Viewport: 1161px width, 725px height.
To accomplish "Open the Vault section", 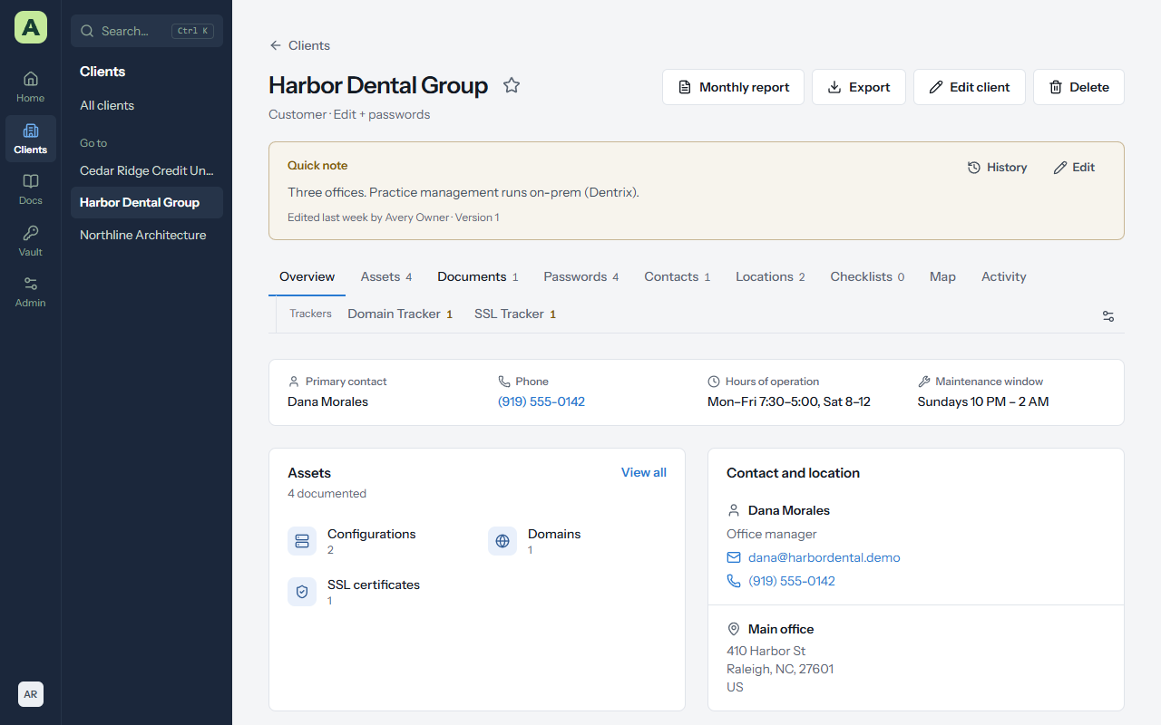I will tap(30, 241).
